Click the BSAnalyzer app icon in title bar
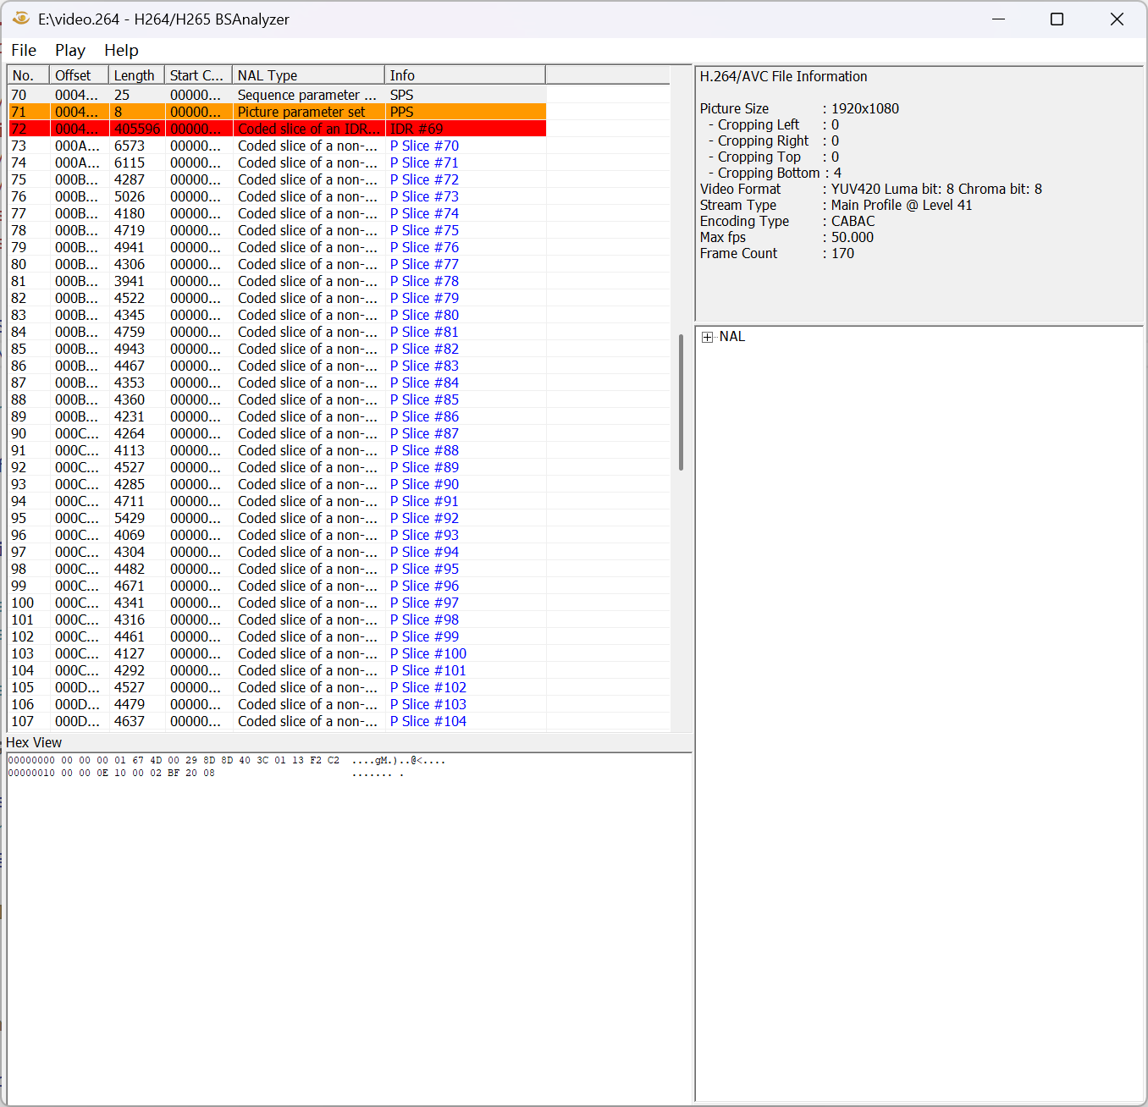Screen dimensions: 1148x1107 [21, 19]
